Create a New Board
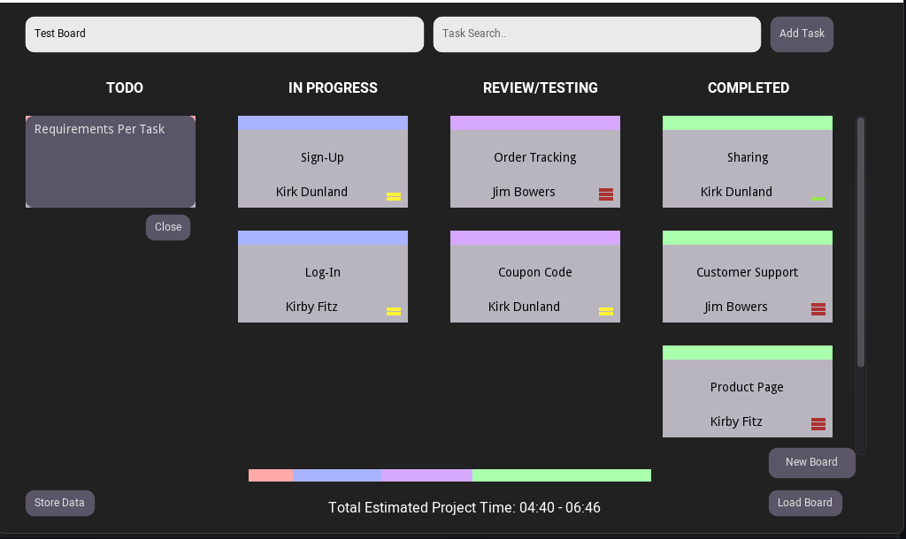The height and width of the screenshot is (539, 906). [x=811, y=462]
